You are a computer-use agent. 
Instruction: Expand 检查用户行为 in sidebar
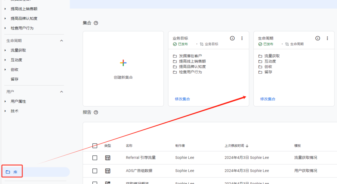(5, 28)
